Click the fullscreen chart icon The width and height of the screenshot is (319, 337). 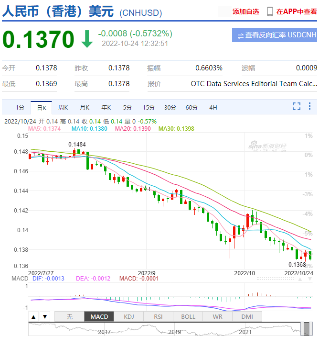pyautogui.click(x=297, y=107)
